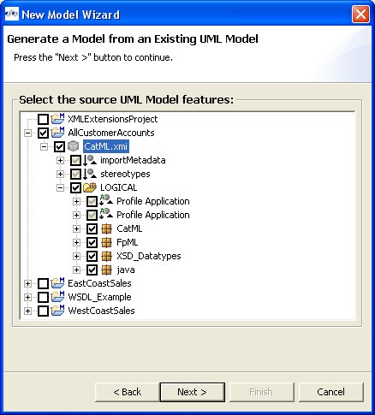Image resolution: width=375 pixels, height=415 pixels.
Task: Expand the FpML package node
Action: pos(76,242)
